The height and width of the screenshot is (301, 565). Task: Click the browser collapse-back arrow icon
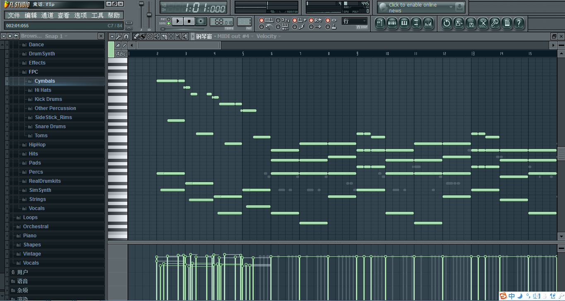tap(16, 36)
